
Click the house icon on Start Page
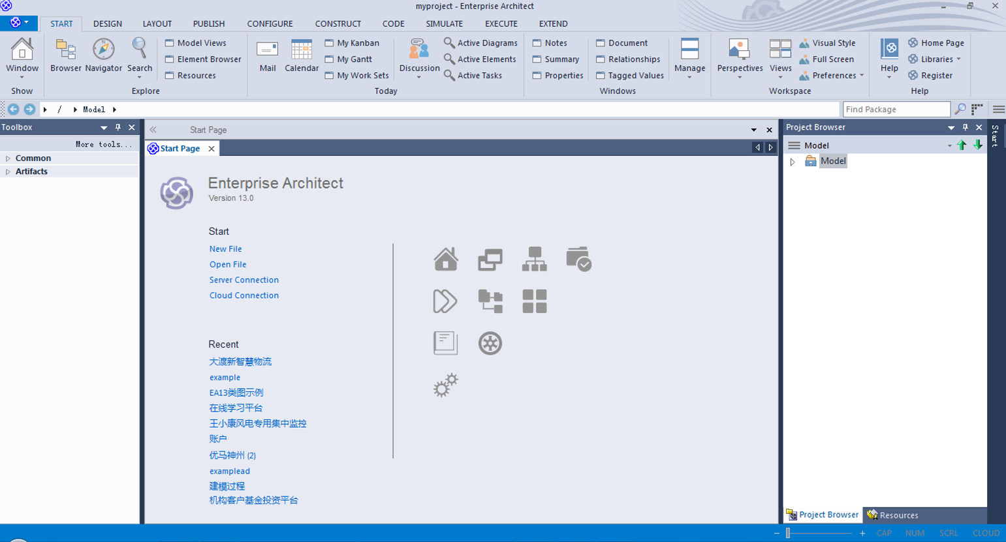pos(446,260)
